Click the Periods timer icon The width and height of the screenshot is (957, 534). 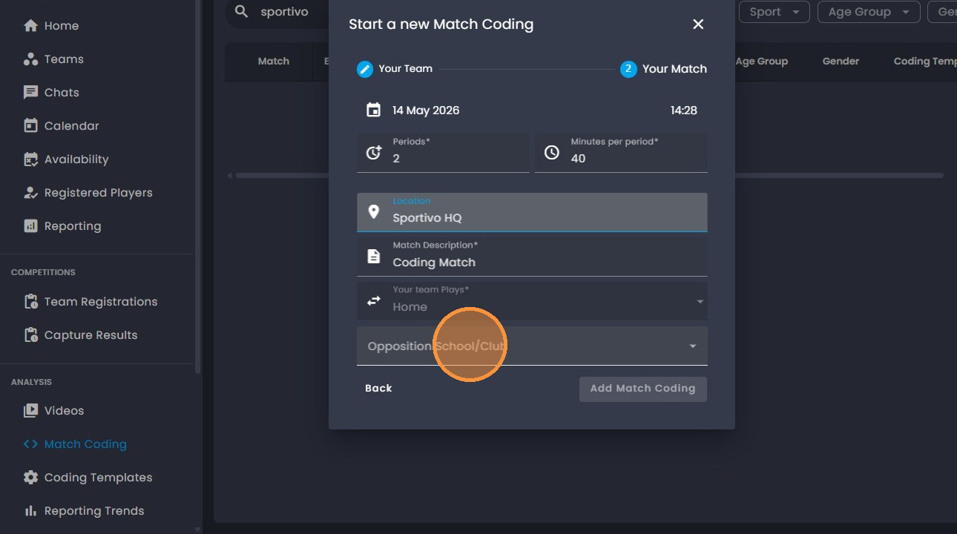(374, 152)
